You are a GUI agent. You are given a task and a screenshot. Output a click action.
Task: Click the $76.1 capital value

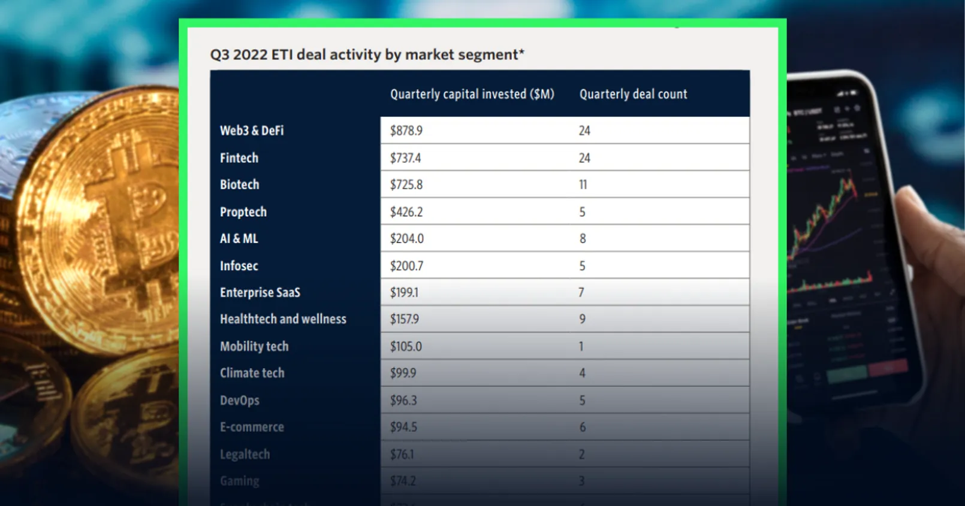(x=402, y=454)
